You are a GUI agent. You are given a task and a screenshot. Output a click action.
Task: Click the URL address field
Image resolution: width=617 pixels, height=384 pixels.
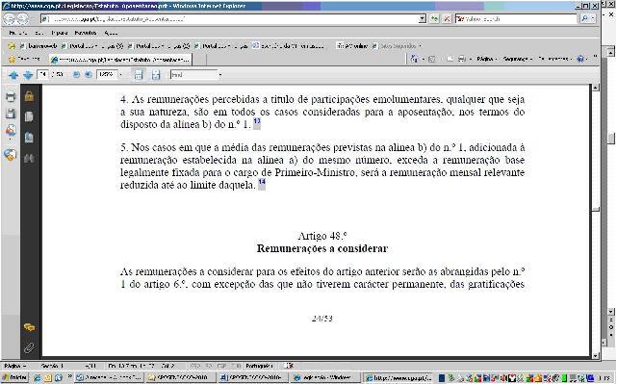(229, 18)
